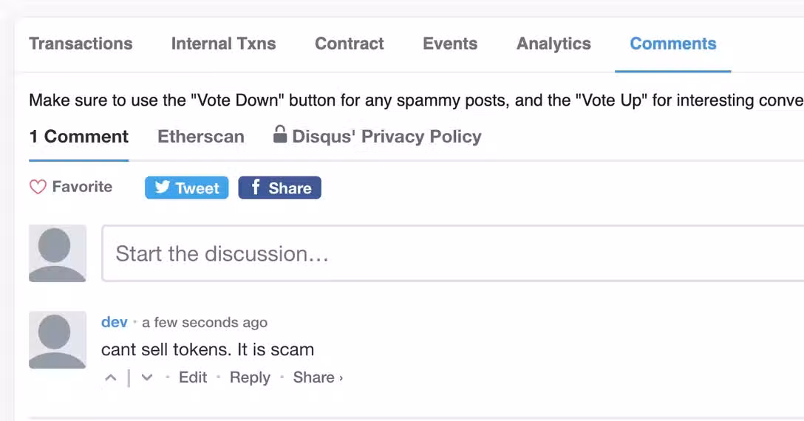Open the Contract tab
Screen dimensions: 804x421
click(x=350, y=44)
